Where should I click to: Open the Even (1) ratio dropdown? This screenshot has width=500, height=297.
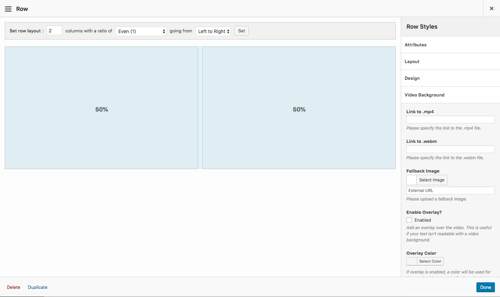point(141,31)
